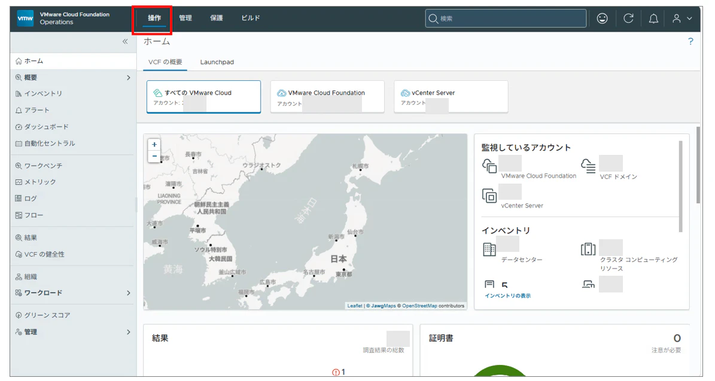
Task: Open the 管理 top menu
Action: [185, 18]
